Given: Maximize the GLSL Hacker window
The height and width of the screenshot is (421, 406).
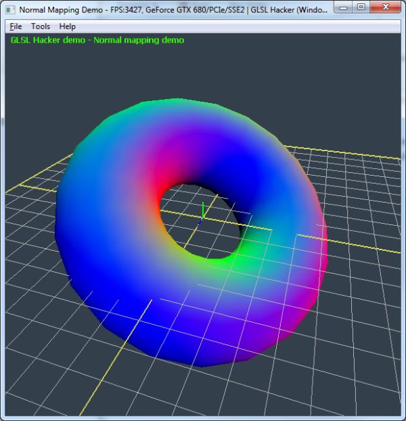Looking at the screenshot, I should (362, 8).
